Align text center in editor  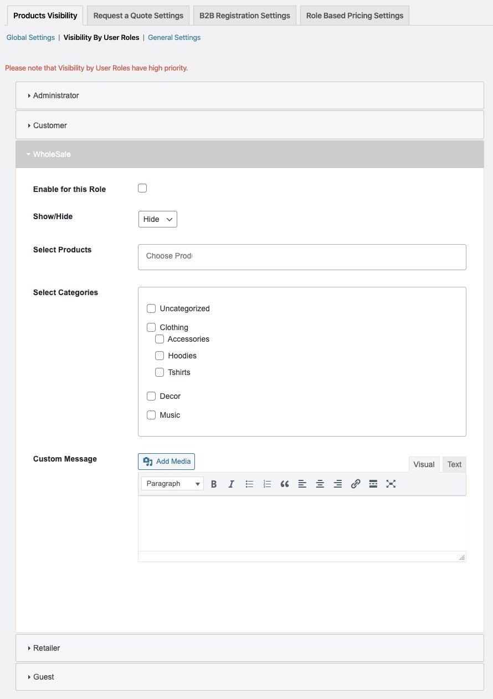click(x=320, y=484)
